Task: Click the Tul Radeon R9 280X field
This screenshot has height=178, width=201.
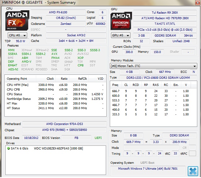Action: pos(165,13)
